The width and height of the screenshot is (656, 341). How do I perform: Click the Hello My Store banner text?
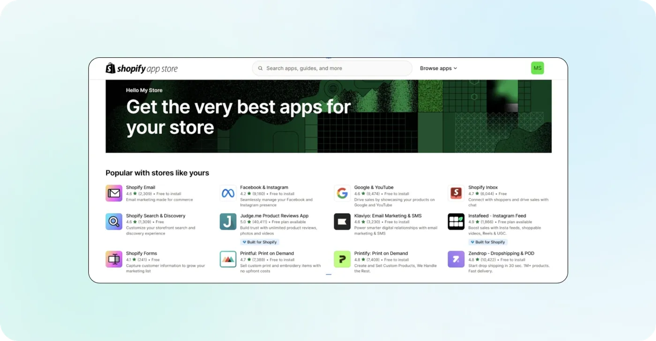point(144,90)
